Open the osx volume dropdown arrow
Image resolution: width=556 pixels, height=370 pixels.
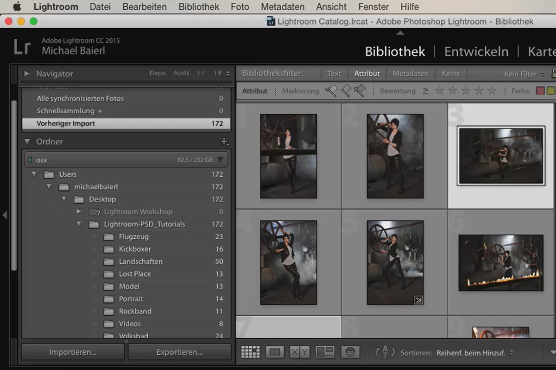pyautogui.click(x=220, y=160)
